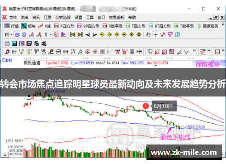Click the percent retracement lines icon
This screenshot has height=164, width=226.
203,52
